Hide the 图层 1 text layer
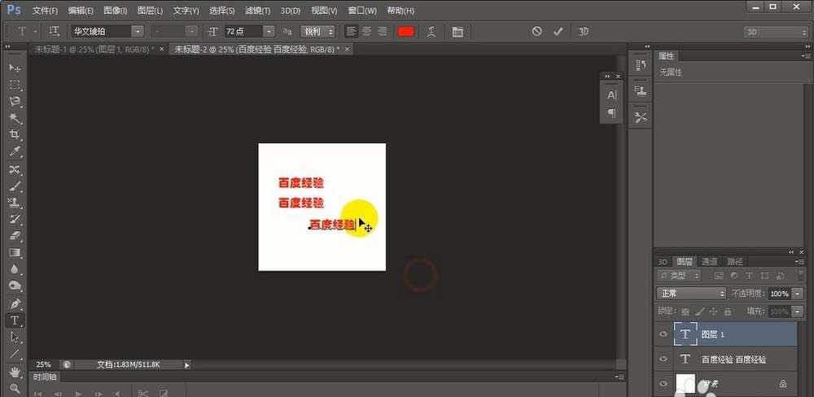Image resolution: width=814 pixels, height=397 pixels. (663, 334)
